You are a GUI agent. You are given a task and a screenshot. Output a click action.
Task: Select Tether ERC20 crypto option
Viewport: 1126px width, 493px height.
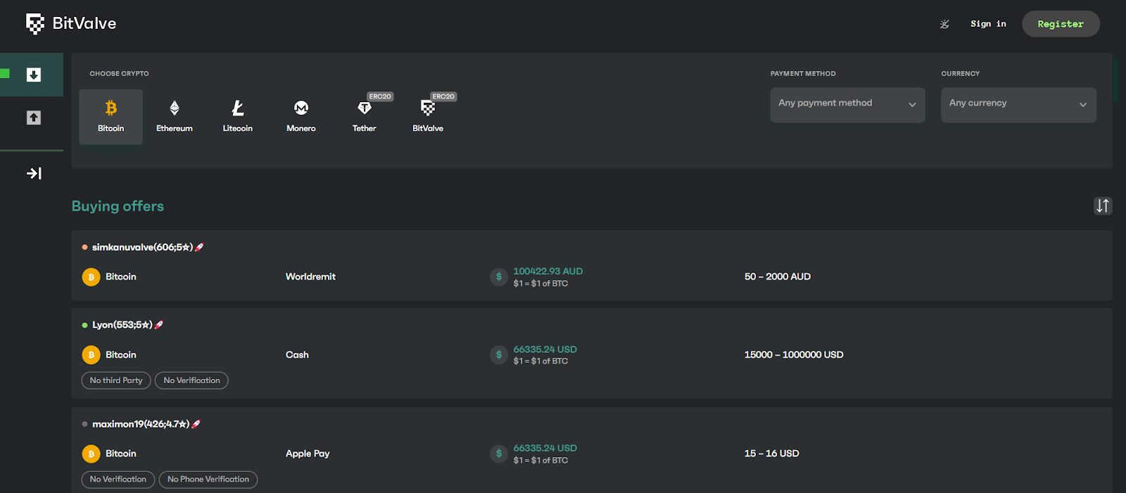tap(365, 117)
